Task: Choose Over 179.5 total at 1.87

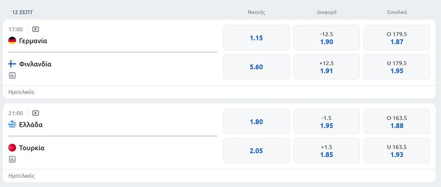Action: pos(397,38)
